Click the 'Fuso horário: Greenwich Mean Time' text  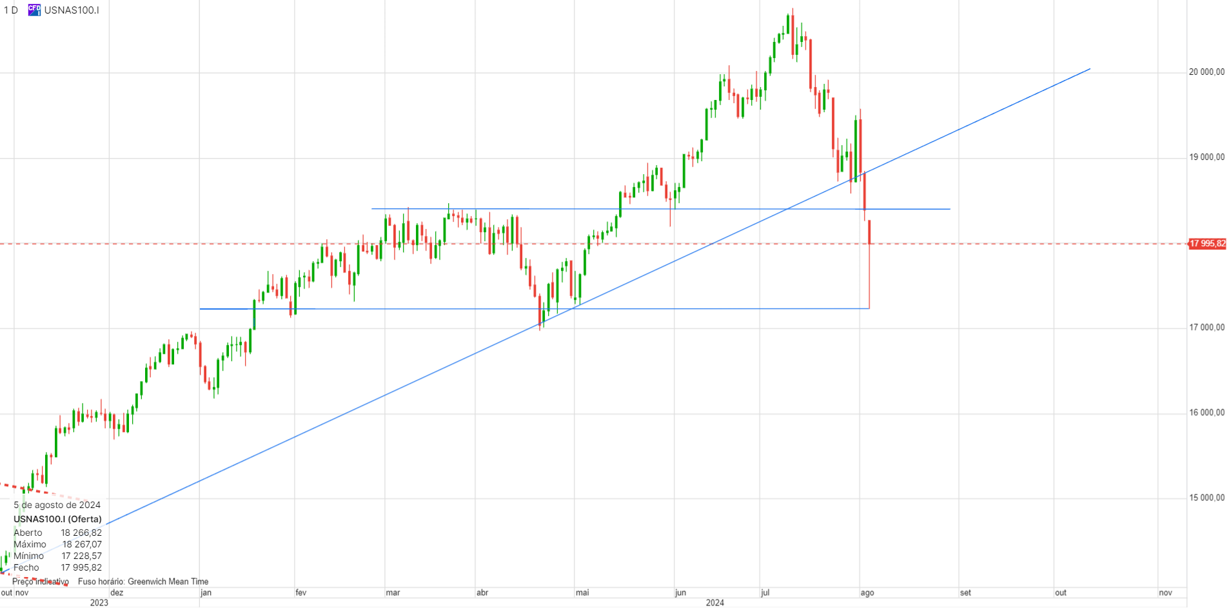click(143, 582)
